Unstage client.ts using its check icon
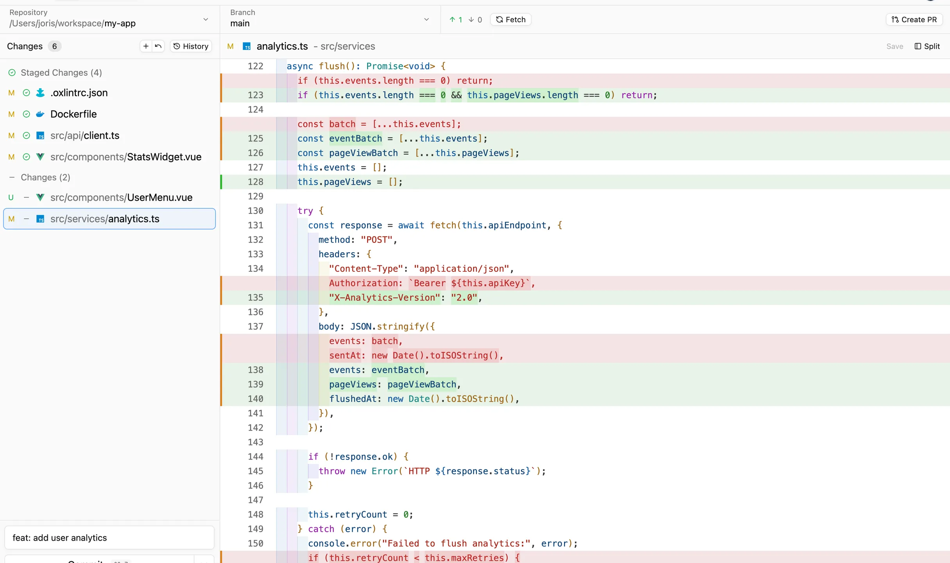This screenshot has width=950, height=563. click(x=26, y=135)
